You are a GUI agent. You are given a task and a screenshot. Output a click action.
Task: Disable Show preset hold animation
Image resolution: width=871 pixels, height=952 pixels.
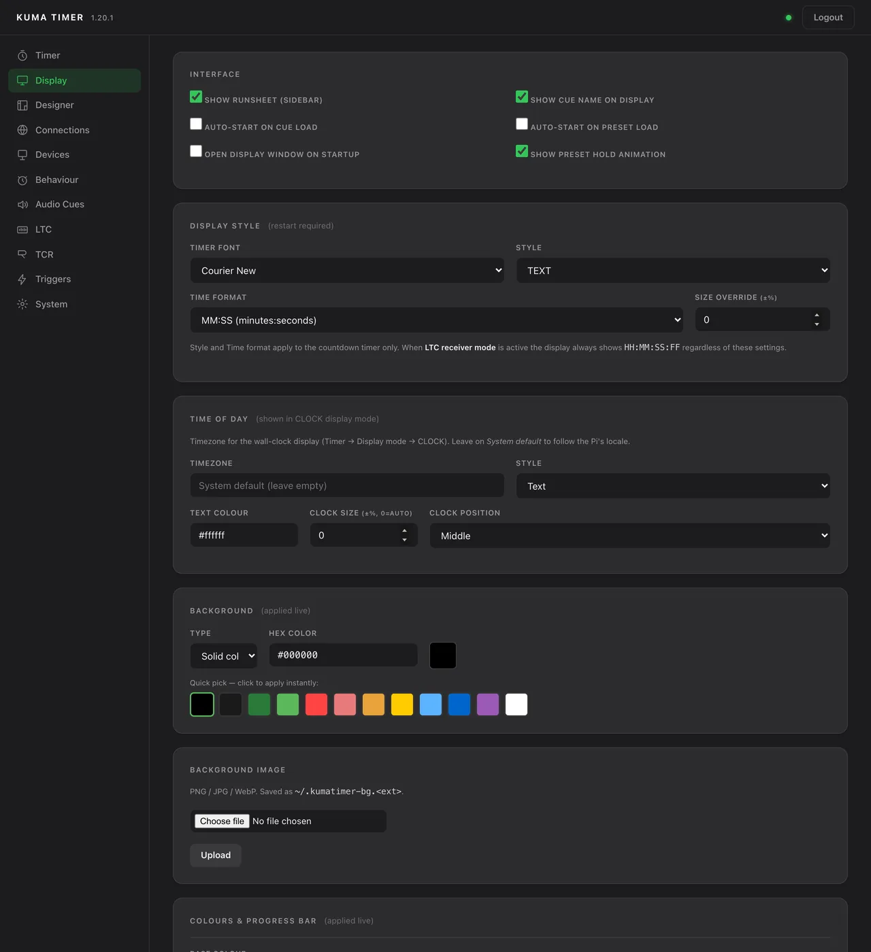pos(522,151)
